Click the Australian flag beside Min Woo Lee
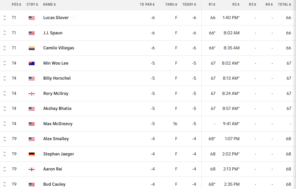Screen dimensions: 296x189 point(32,63)
